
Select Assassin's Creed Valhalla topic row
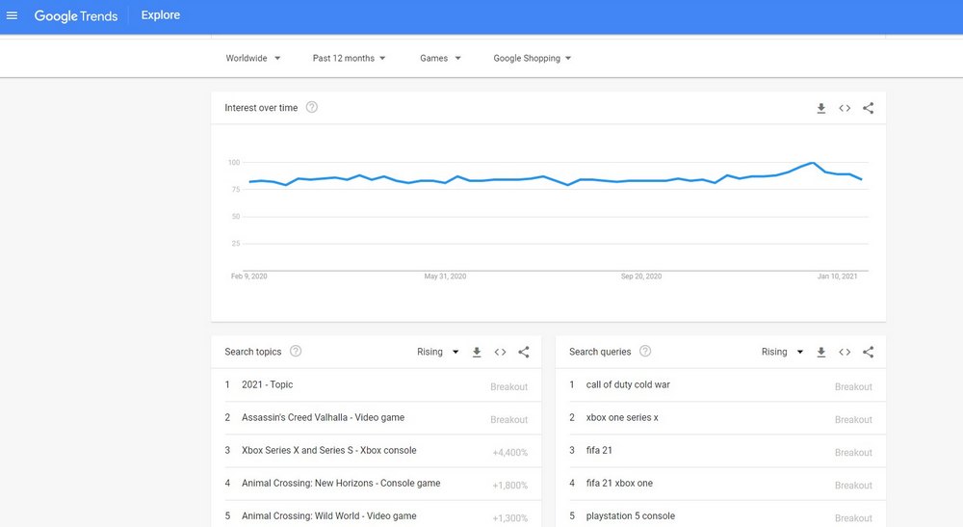[376, 418]
